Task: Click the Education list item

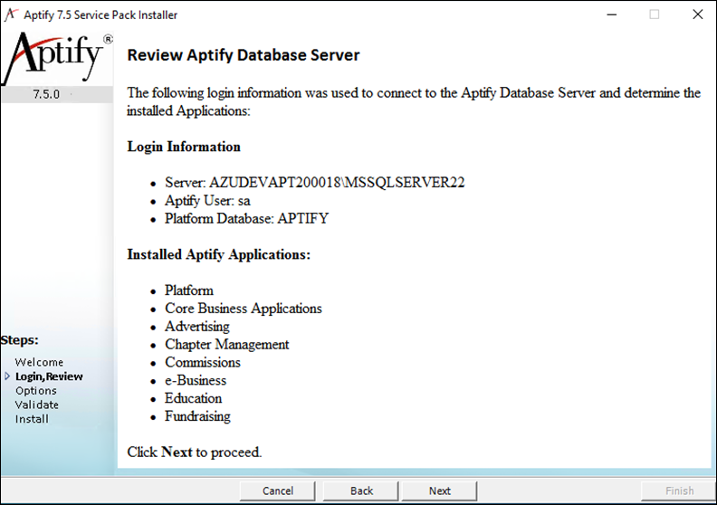Action: 194,398
